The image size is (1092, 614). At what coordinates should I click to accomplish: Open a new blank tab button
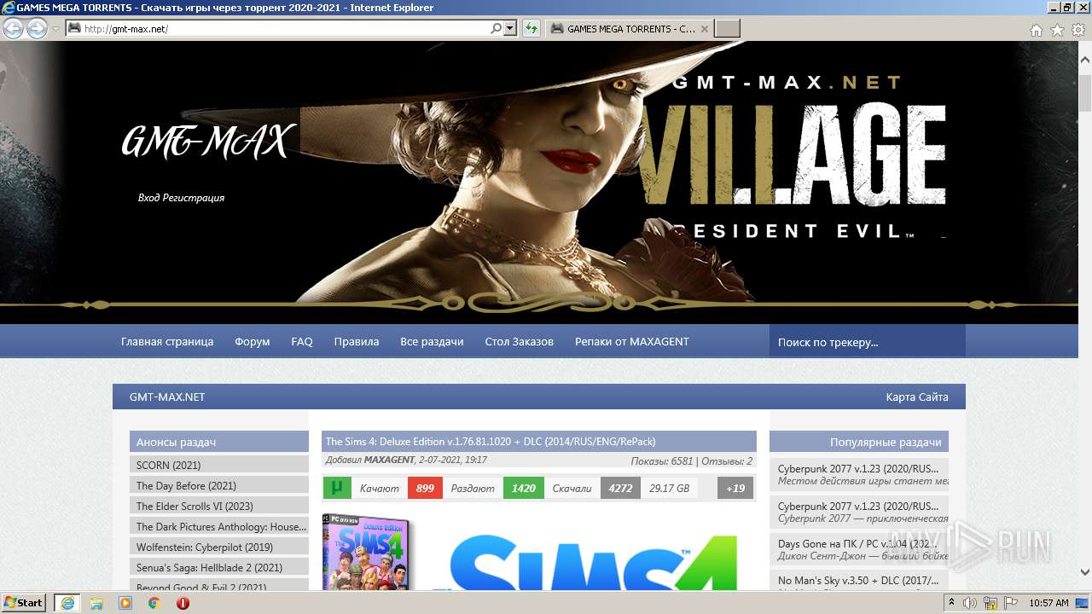(x=727, y=28)
